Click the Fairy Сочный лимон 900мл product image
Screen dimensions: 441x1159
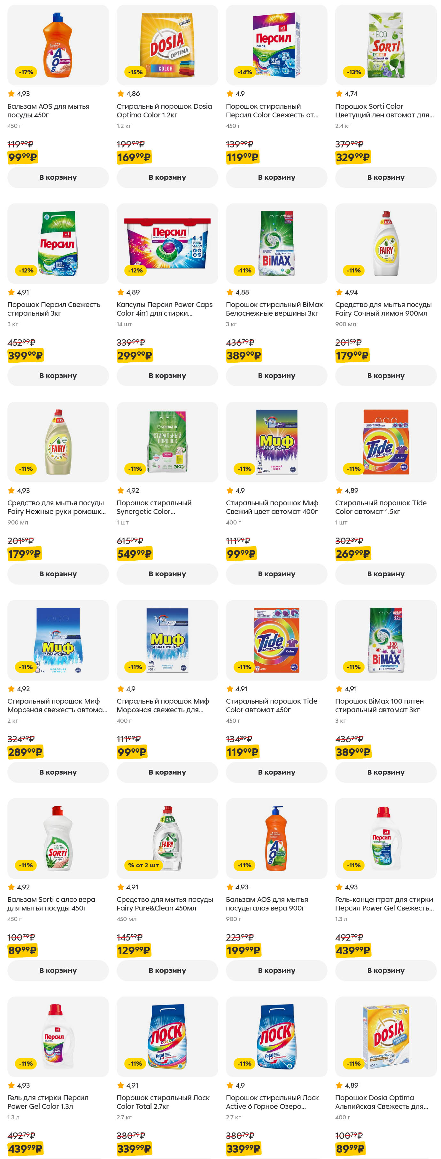(386, 243)
